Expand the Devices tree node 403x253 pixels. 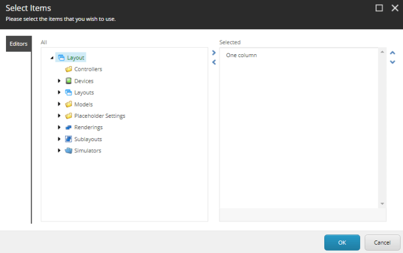click(x=59, y=81)
